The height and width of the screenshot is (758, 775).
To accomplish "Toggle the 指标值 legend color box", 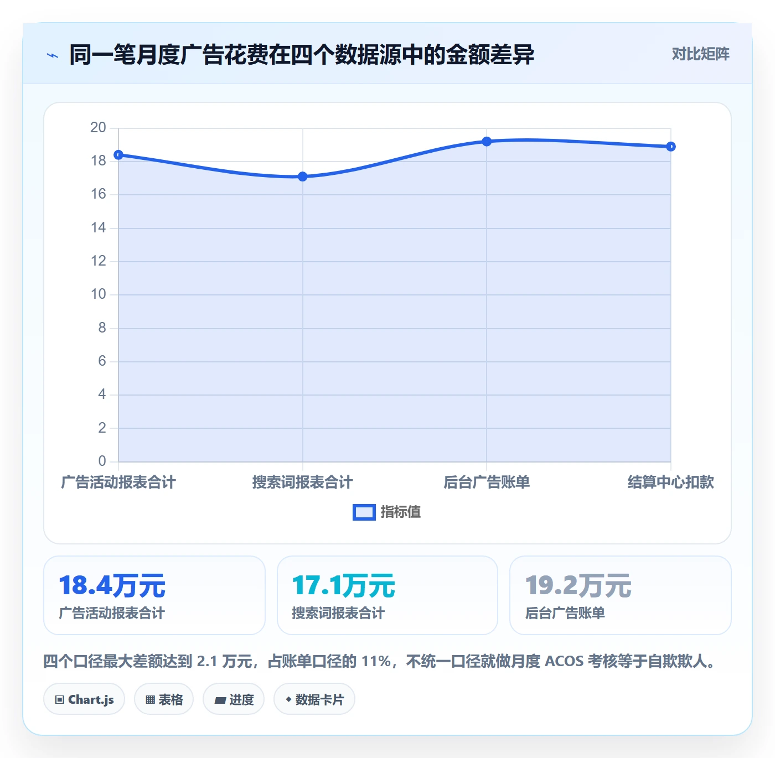I will point(364,512).
